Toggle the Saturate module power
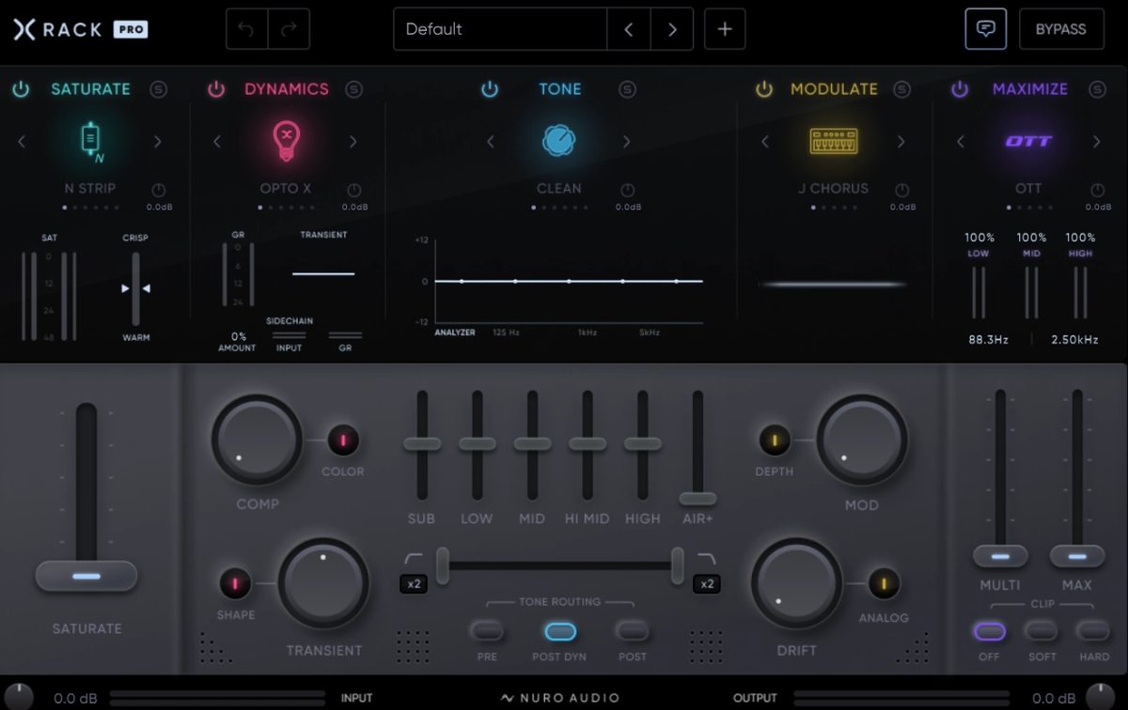Screen dimensions: 1128x710 21,89
